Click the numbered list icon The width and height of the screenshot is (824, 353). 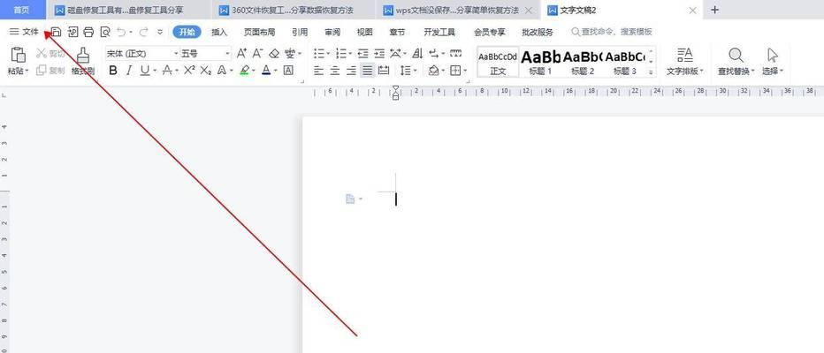pyautogui.click(x=341, y=53)
